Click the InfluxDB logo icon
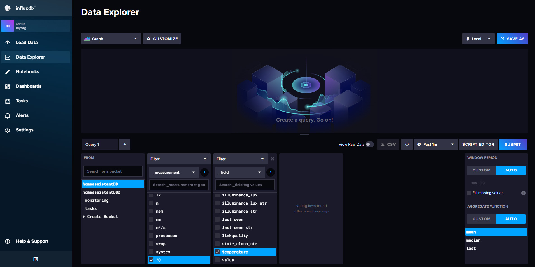535x267 pixels. [x=8, y=8]
